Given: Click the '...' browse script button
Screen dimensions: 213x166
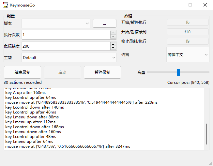Looking at the screenshot, I should [x=104, y=23].
